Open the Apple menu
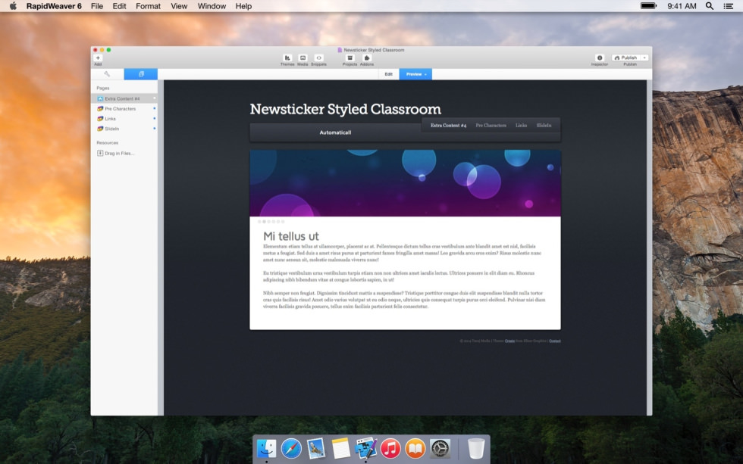 (14, 6)
